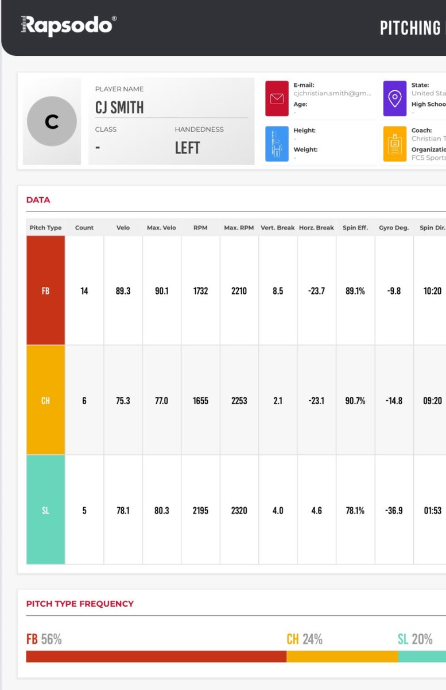Screen dimensions: 446x690
Task: Click the changeup spin efficiency 90.7%
Action: pyautogui.click(x=355, y=401)
